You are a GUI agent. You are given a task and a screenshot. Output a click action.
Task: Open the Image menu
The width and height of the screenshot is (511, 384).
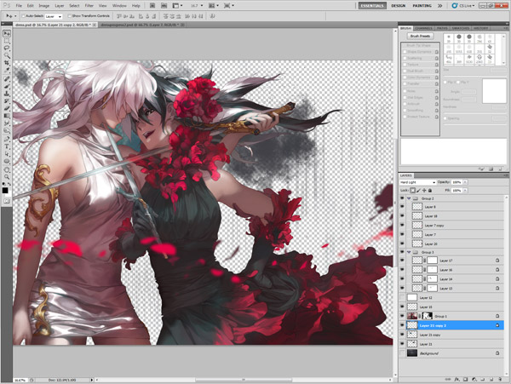[x=44, y=6]
